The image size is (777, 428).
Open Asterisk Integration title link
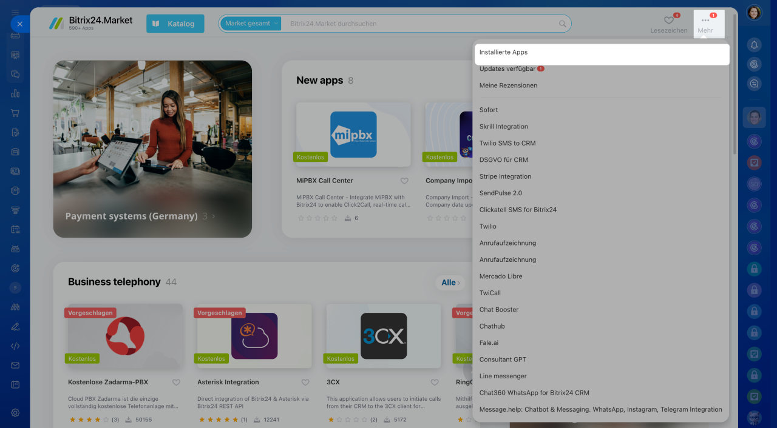(x=228, y=383)
